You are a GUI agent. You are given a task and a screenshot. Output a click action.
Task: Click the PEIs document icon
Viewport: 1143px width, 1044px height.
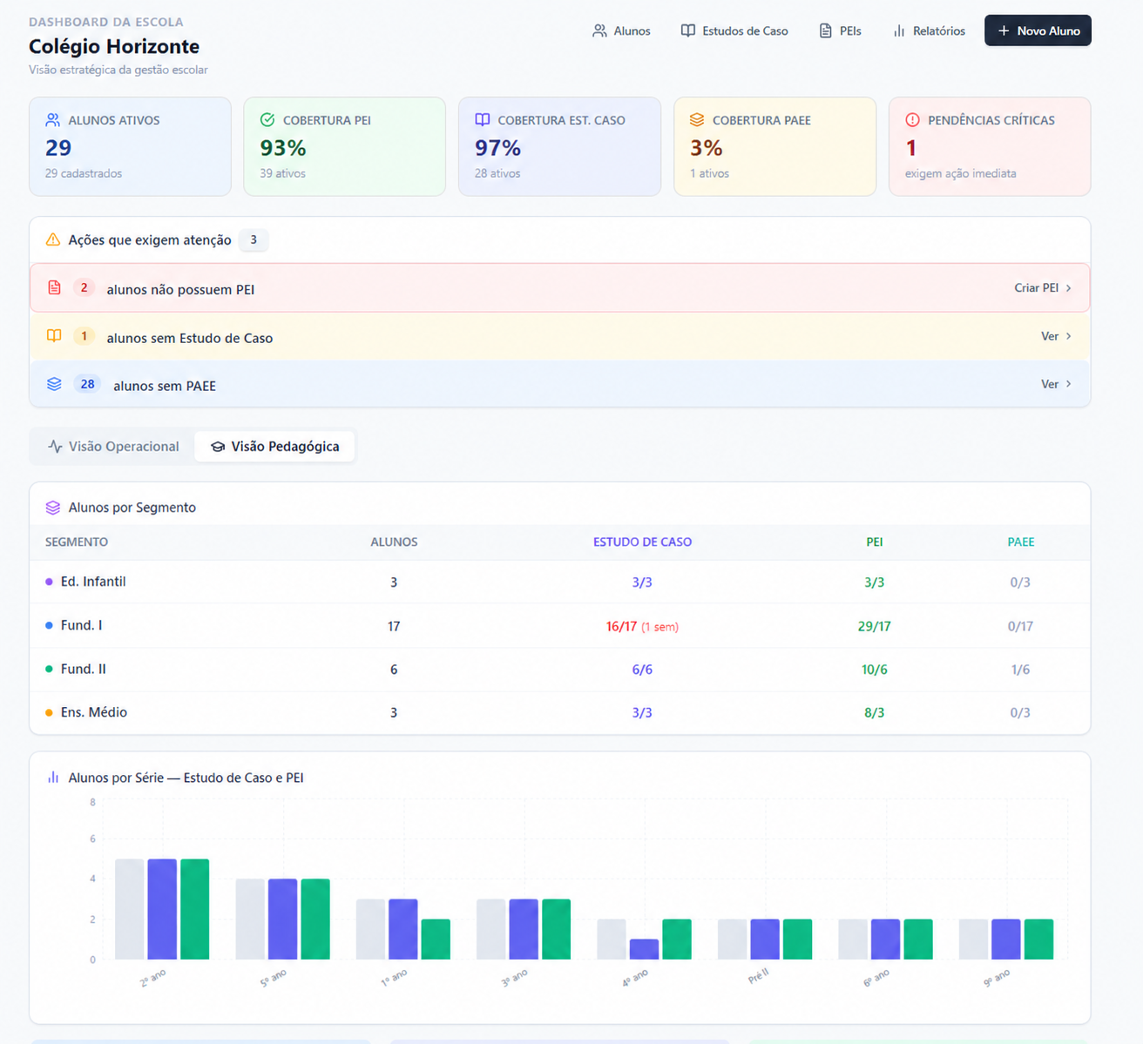(x=825, y=30)
